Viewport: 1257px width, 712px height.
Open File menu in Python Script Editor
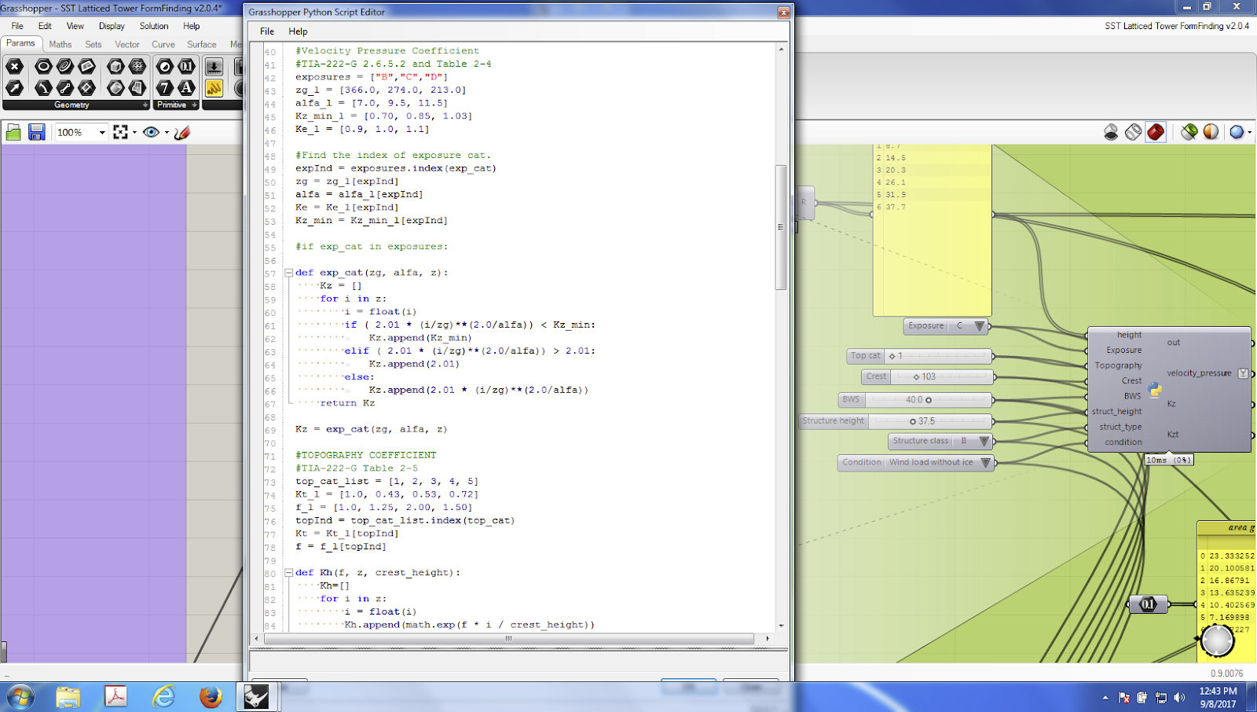(x=267, y=31)
